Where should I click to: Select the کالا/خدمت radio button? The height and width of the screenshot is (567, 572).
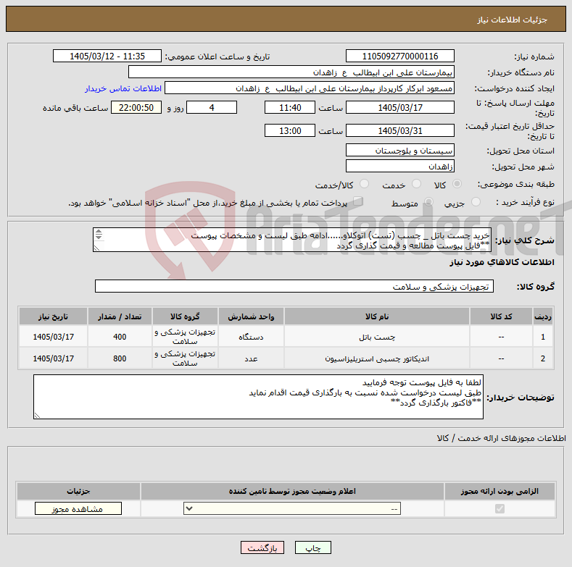point(364,184)
